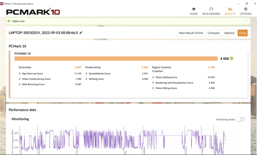Click the Digital Content Creation heading

coord(162,69)
